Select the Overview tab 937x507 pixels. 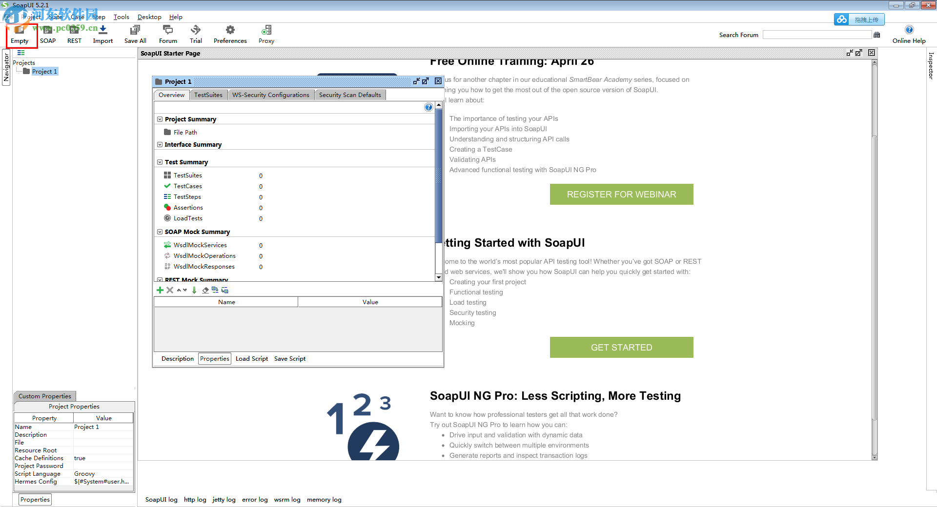171,95
